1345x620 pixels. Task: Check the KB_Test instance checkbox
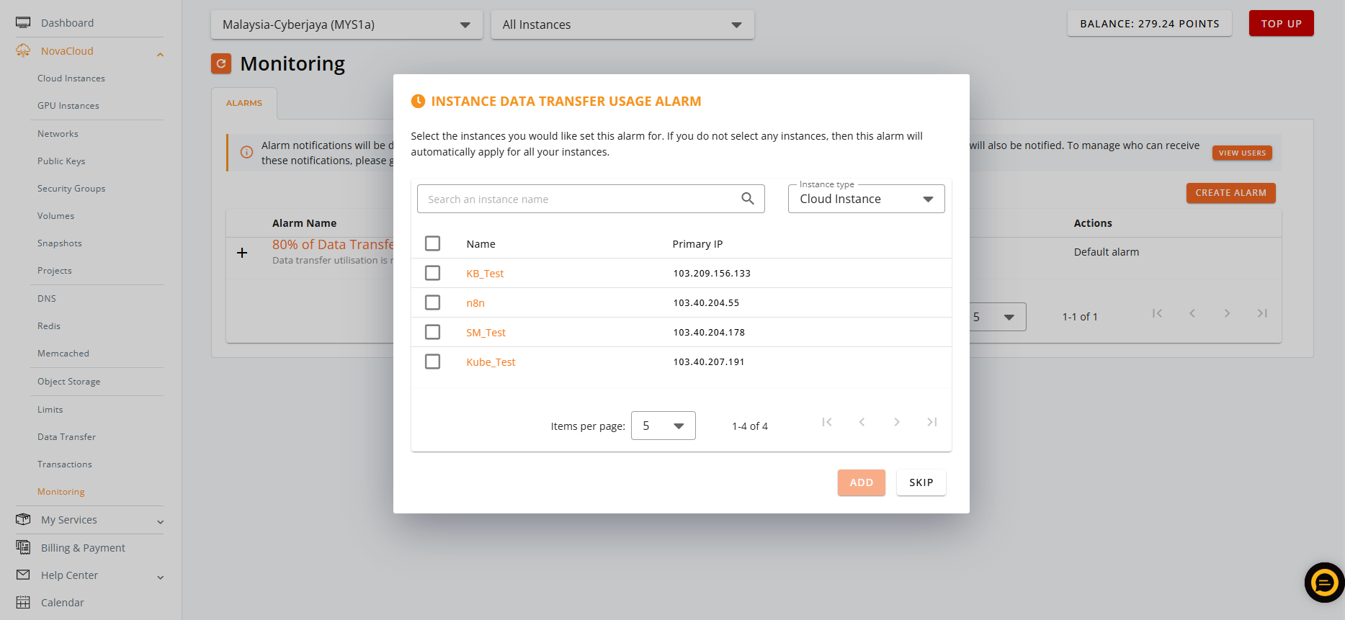point(432,273)
